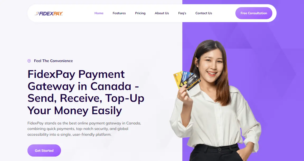
Task: Click the Send, Receive, Top-Up heading line
Action: (86, 98)
